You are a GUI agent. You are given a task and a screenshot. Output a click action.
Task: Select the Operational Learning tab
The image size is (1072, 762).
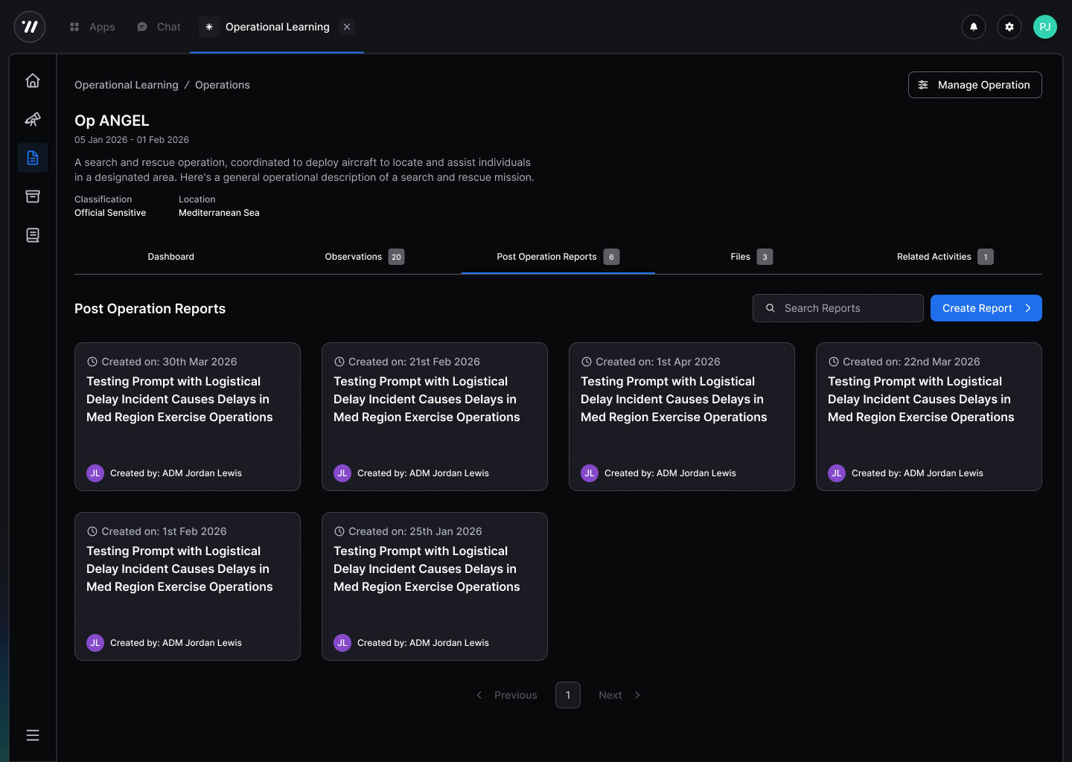click(x=277, y=27)
